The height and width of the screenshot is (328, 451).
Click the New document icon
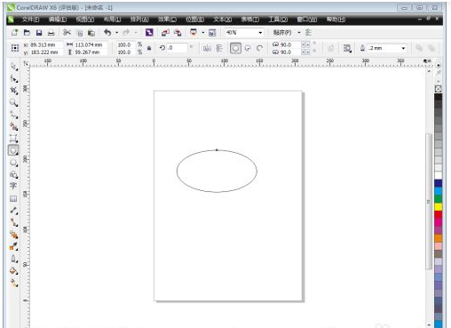coord(14,33)
